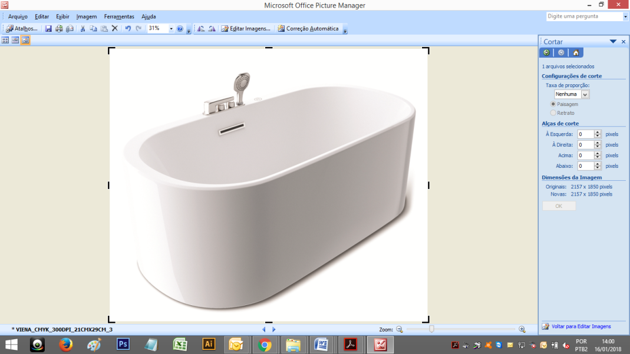Click the Correção Automática button
This screenshot has height=354, width=630.
point(308,28)
